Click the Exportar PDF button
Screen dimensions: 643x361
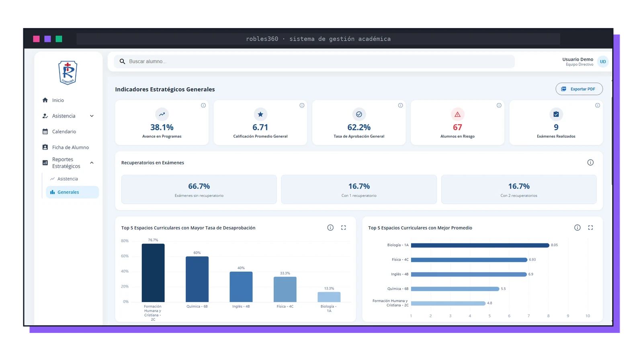point(579,89)
